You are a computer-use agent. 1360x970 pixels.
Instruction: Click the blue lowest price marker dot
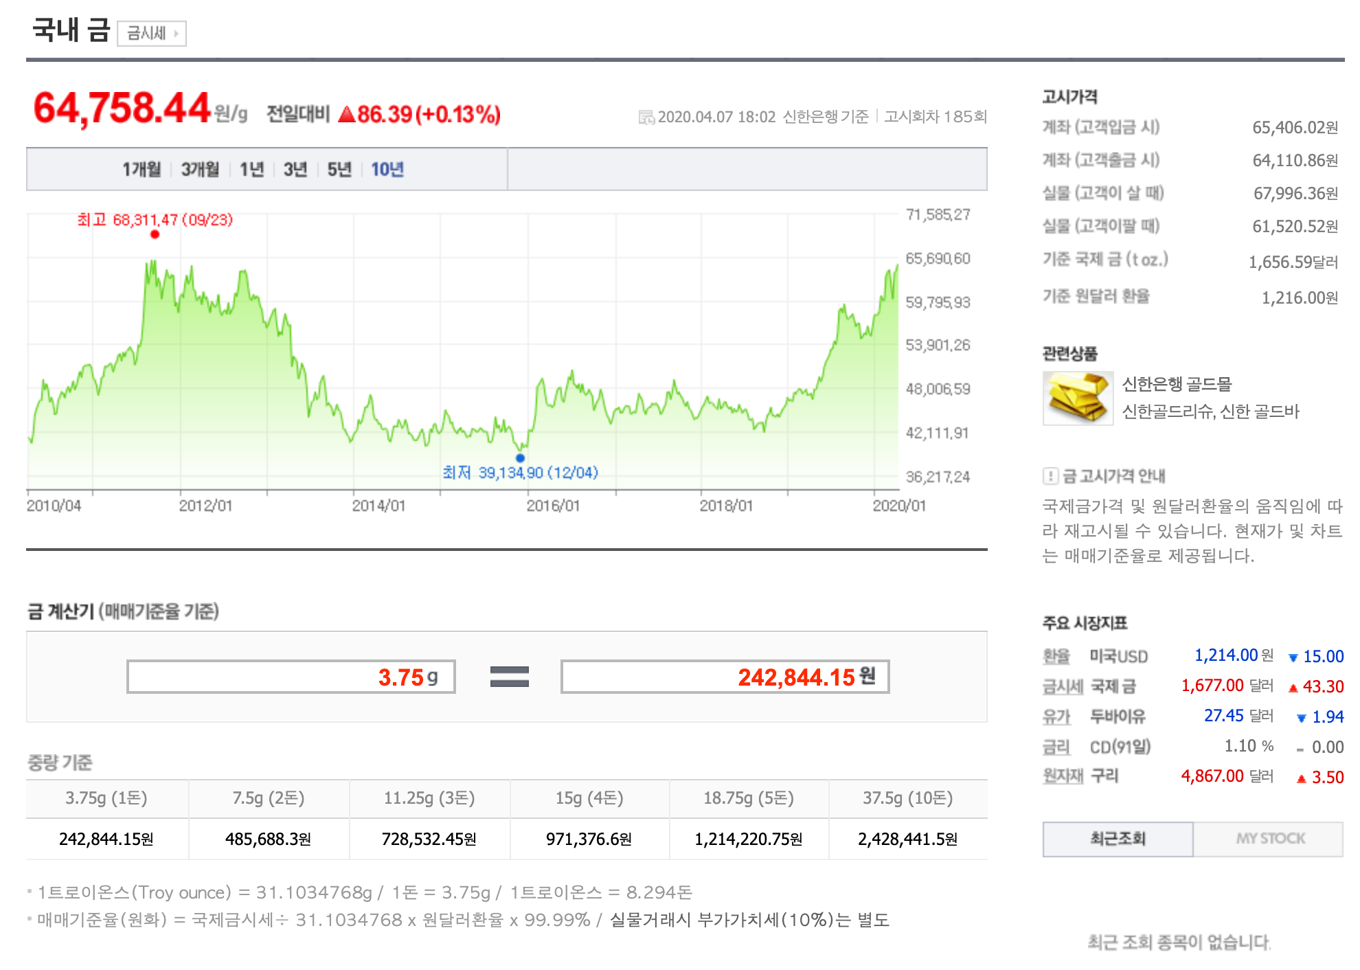(x=520, y=458)
